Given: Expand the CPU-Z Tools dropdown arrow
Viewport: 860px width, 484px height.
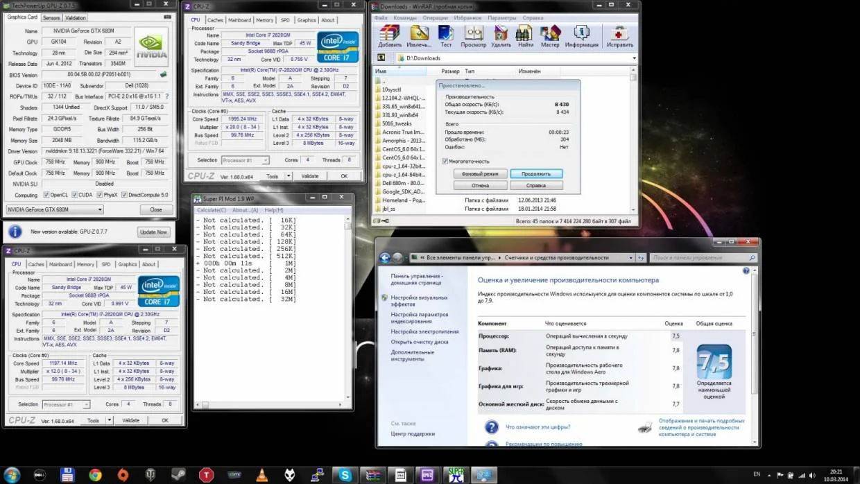Looking at the screenshot, I should tap(289, 176).
